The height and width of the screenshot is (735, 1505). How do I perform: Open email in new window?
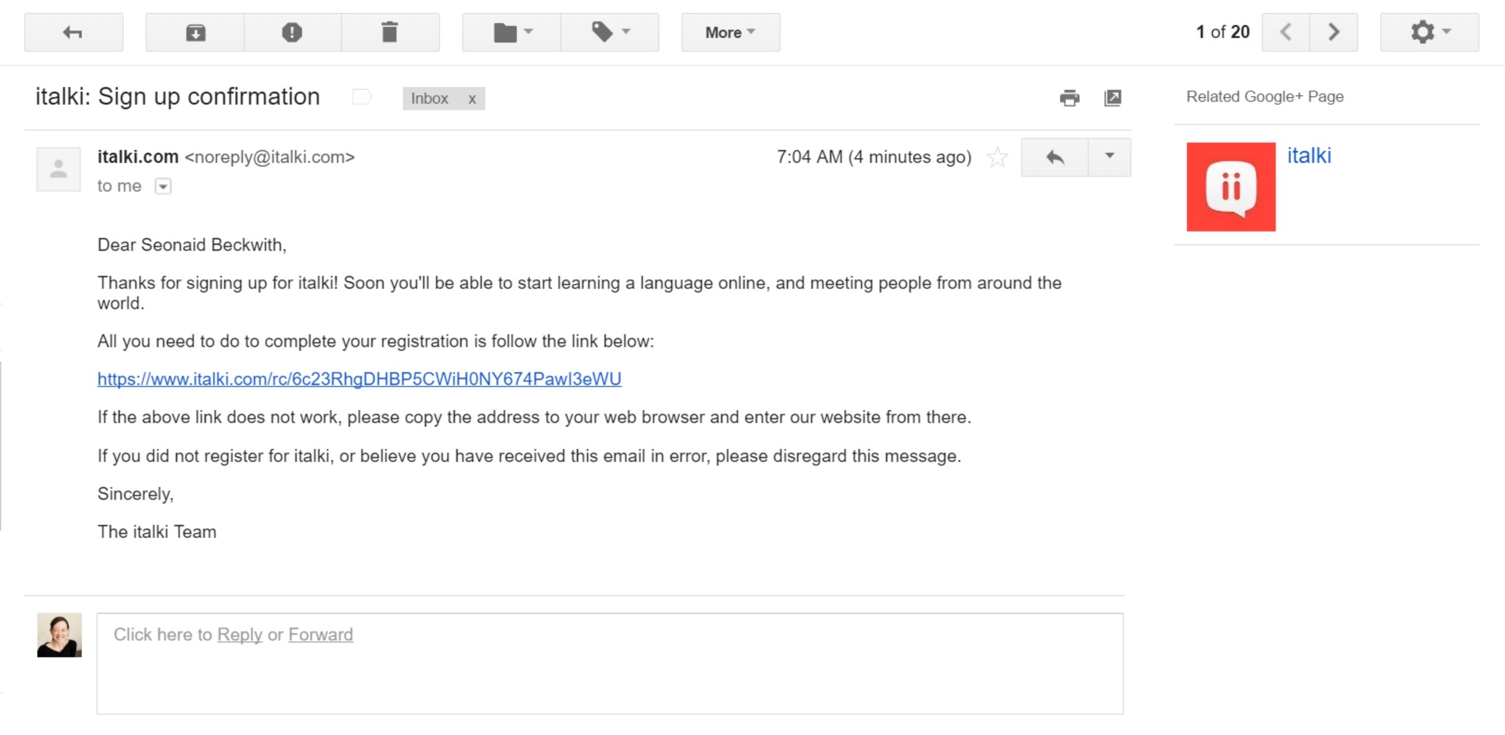pos(1113,98)
